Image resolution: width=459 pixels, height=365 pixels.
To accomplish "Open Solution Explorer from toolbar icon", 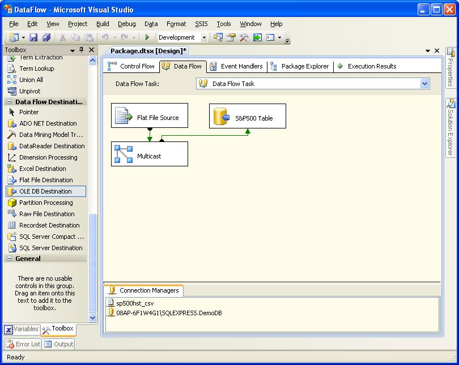I will (218, 37).
